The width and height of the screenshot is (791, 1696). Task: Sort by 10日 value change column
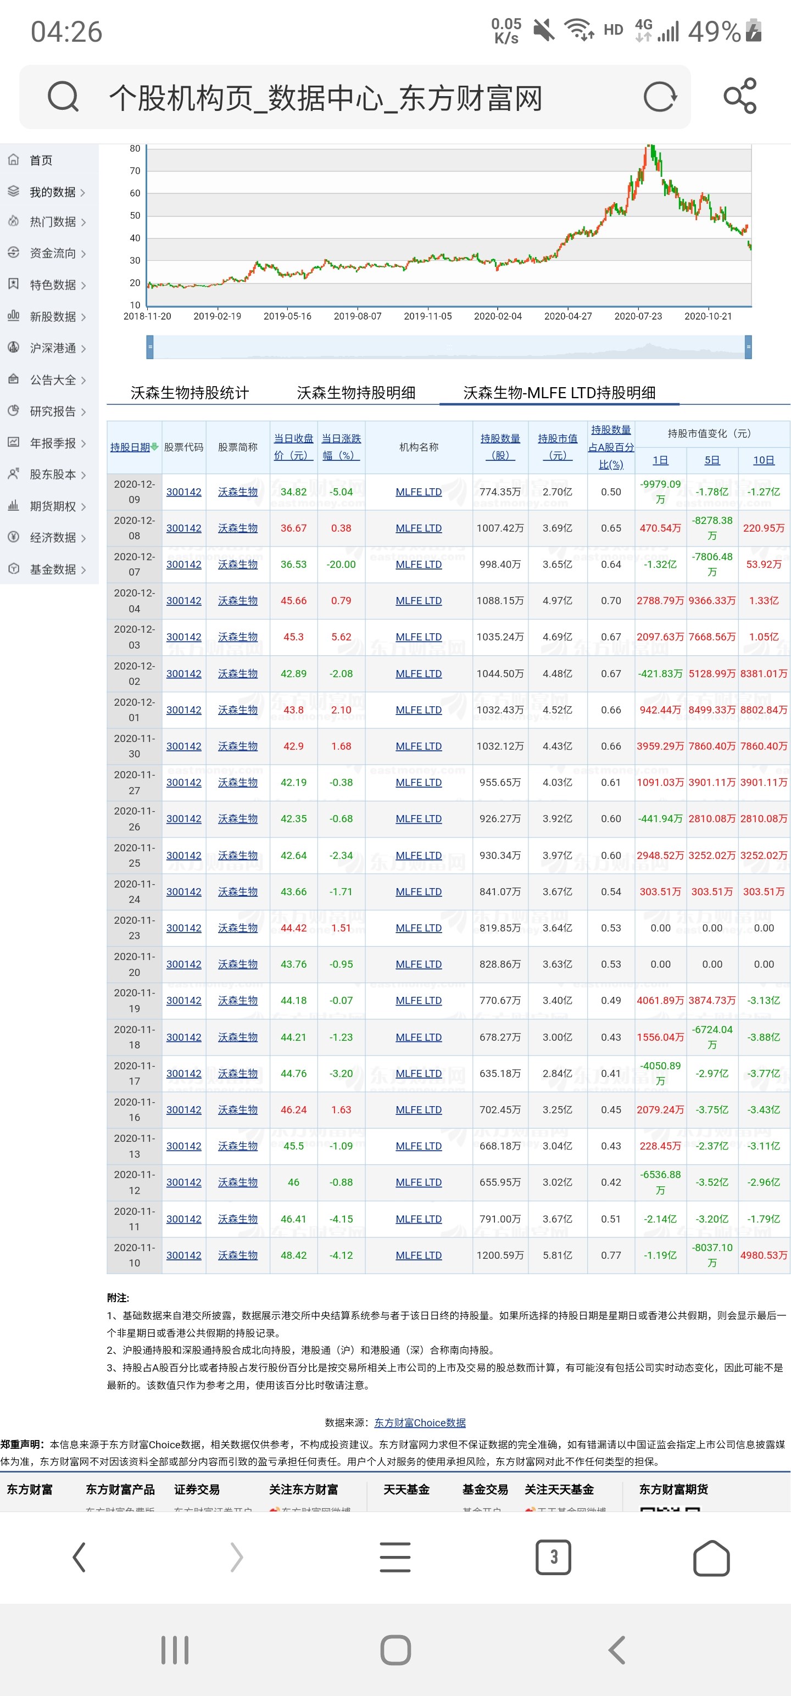coord(764,460)
